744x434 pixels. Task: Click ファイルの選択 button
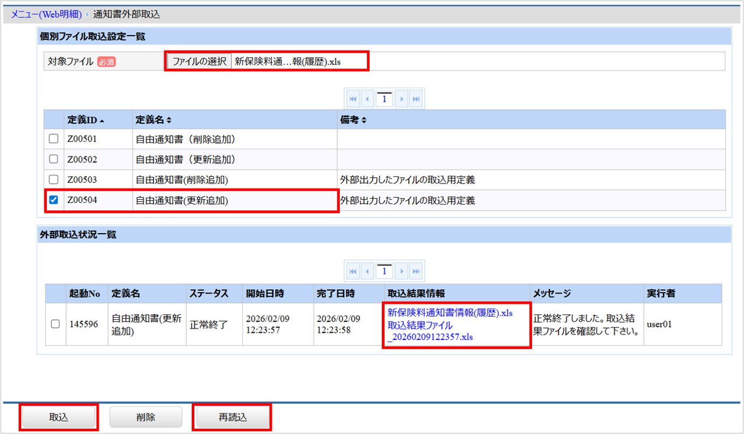[x=200, y=61]
